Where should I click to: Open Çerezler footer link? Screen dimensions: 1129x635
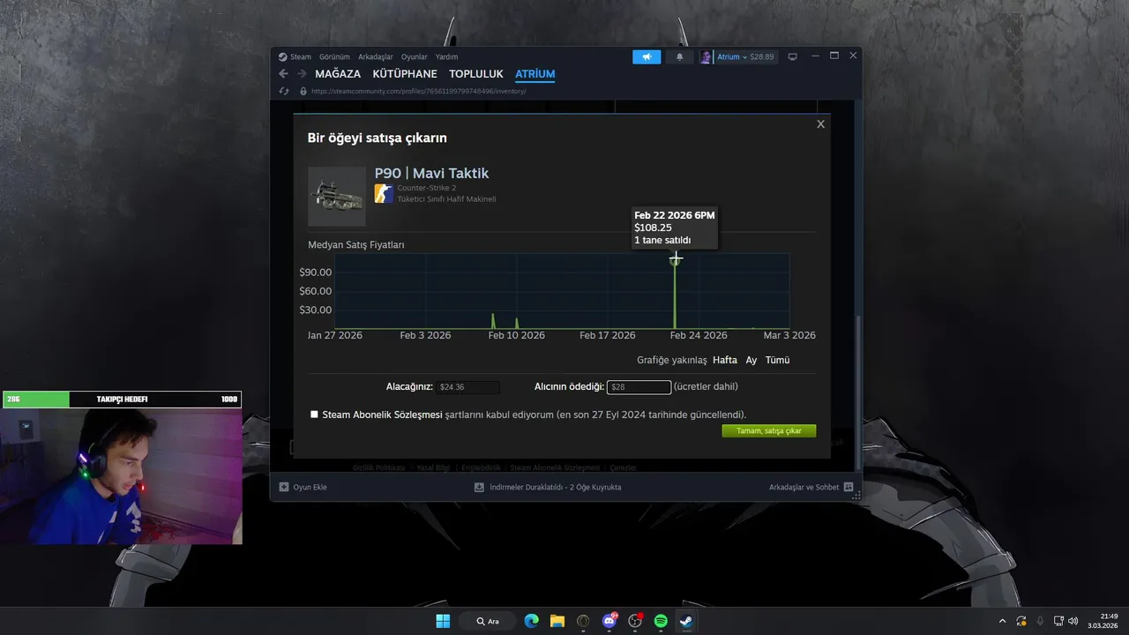coord(623,467)
